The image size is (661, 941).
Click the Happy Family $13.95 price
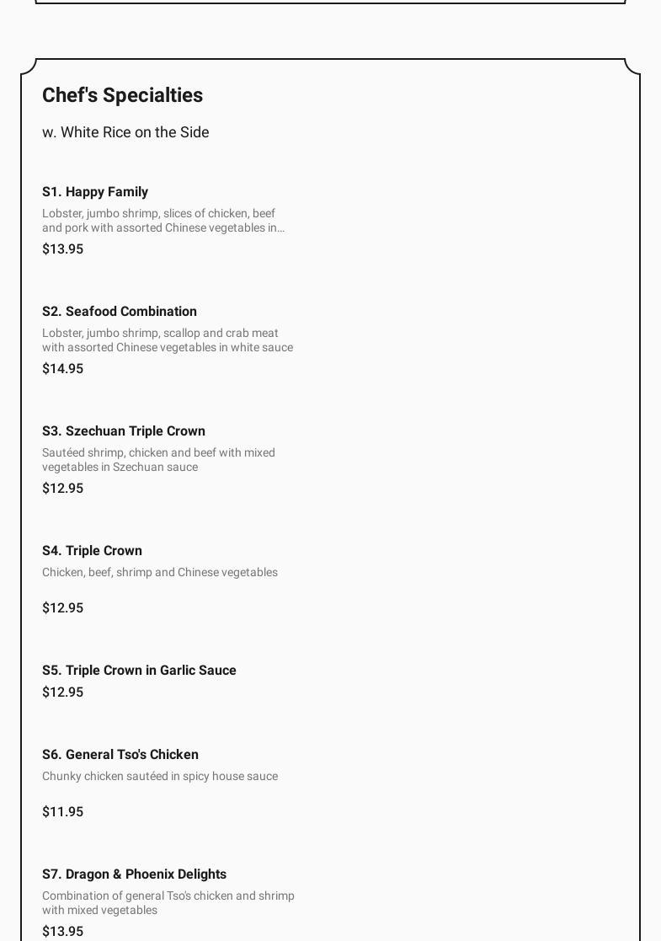tap(62, 249)
